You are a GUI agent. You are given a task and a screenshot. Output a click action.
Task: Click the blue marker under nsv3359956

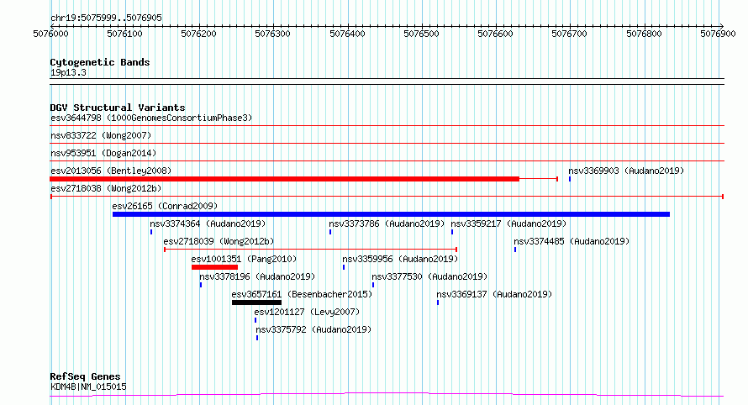pos(344,267)
